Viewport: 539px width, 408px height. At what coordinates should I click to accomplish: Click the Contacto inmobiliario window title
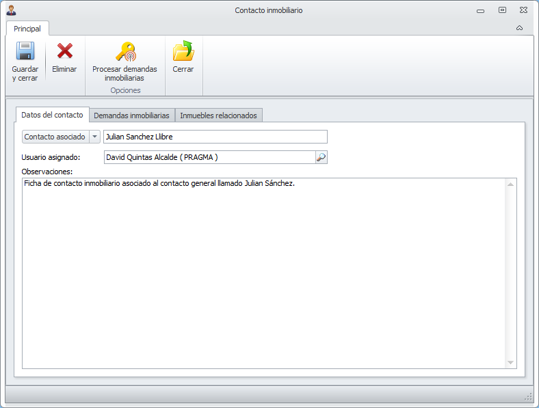point(269,10)
